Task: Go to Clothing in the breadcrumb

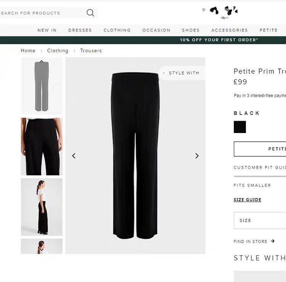Action: tap(58, 50)
